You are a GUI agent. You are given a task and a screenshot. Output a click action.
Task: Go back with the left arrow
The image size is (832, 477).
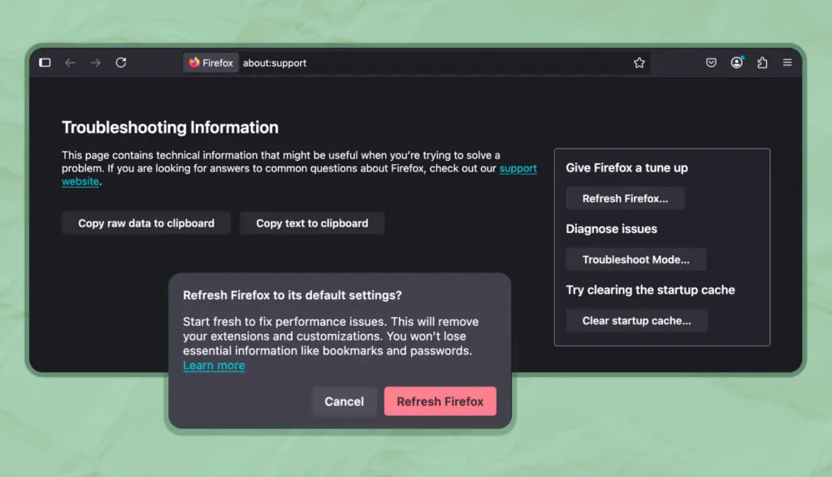[70, 63]
